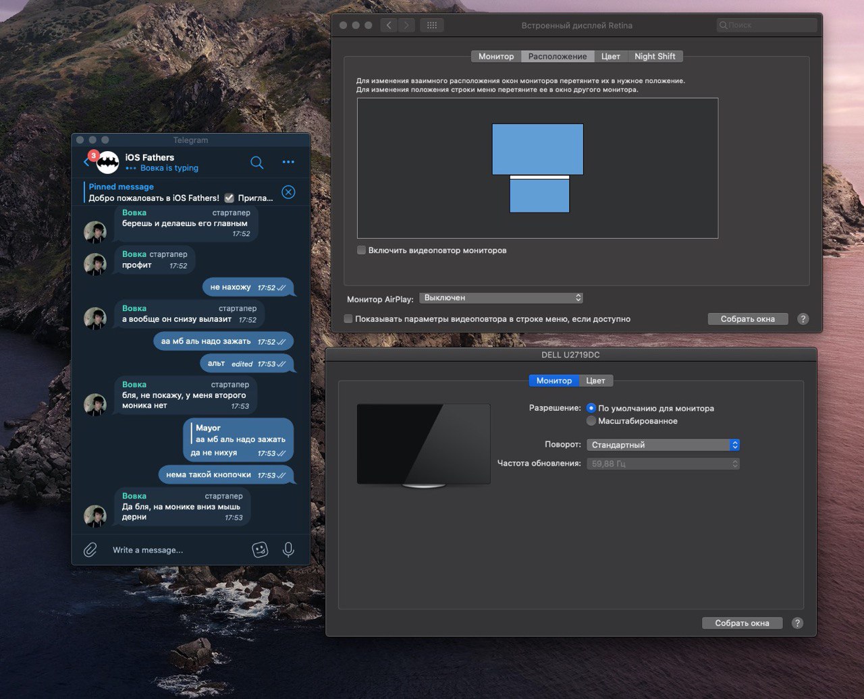Enable 'Включить видеоповтор мониторов' checkbox
Viewport: 864px width, 699px height.
point(362,250)
